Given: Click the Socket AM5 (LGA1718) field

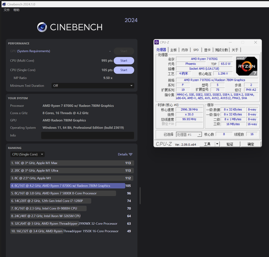Looking at the screenshot, I should (x=204, y=69).
